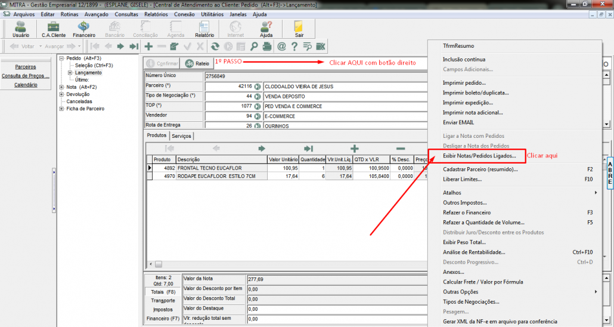Click the printer icon in toolbar
Viewport: 614px width, 327px height.
coord(267,46)
